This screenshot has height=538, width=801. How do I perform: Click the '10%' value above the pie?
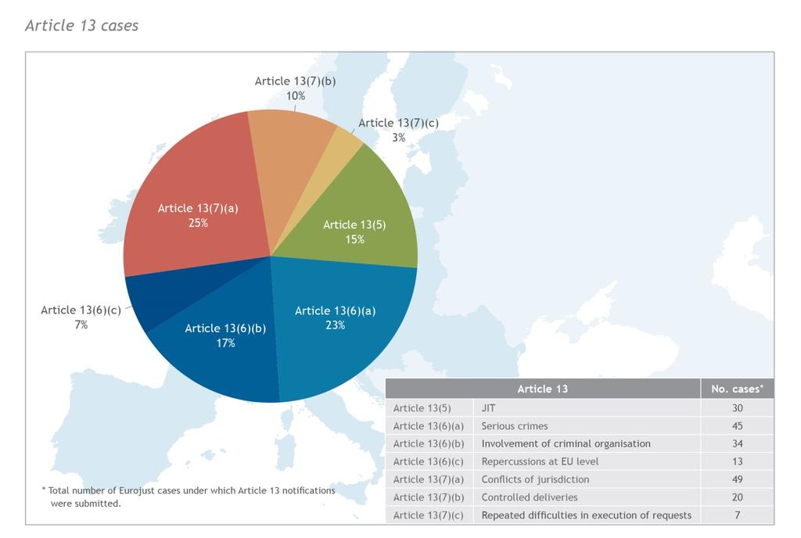point(295,96)
